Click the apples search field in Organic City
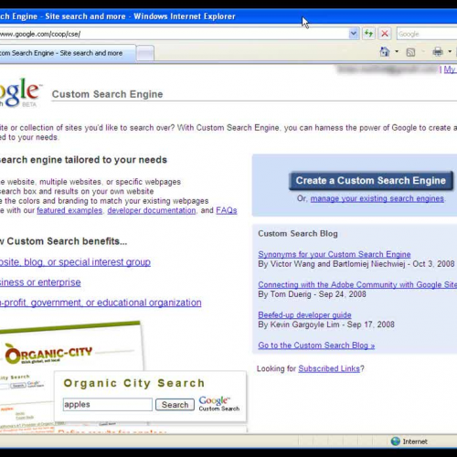The height and width of the screenshot is (457, 457). tap(108, 405)
